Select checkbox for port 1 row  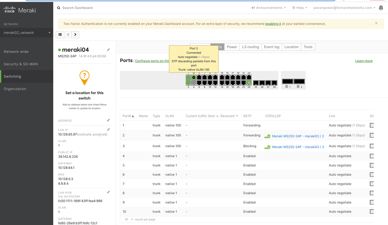point(372,125)
